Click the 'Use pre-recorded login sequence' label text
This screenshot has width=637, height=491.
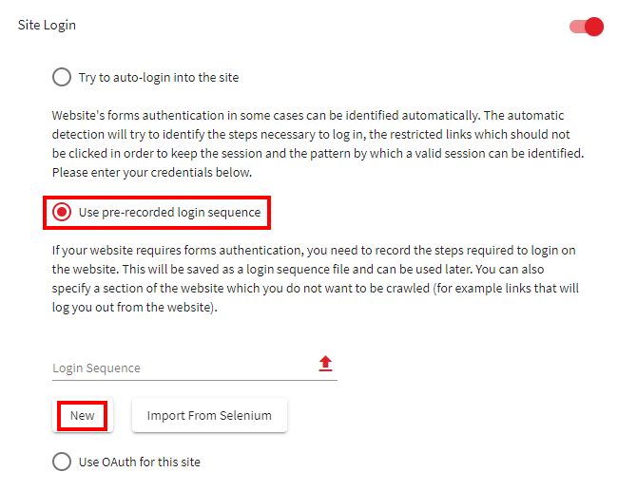pyautogui.click(x=169, y=212)
